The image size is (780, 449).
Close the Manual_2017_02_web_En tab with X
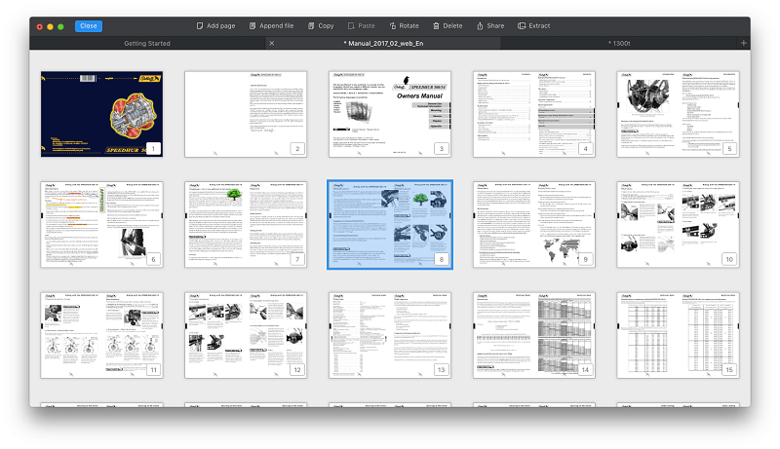click(x=272, y=43)
